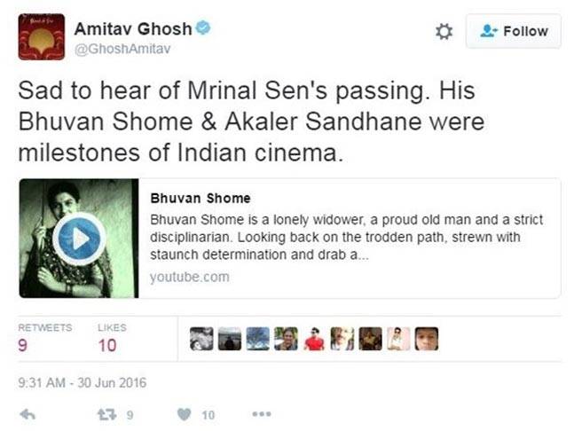Image resolution: width=574 pixels, height=431 pixels.
Task: Click the last liker avatar in row
Action: coord(427,339)
